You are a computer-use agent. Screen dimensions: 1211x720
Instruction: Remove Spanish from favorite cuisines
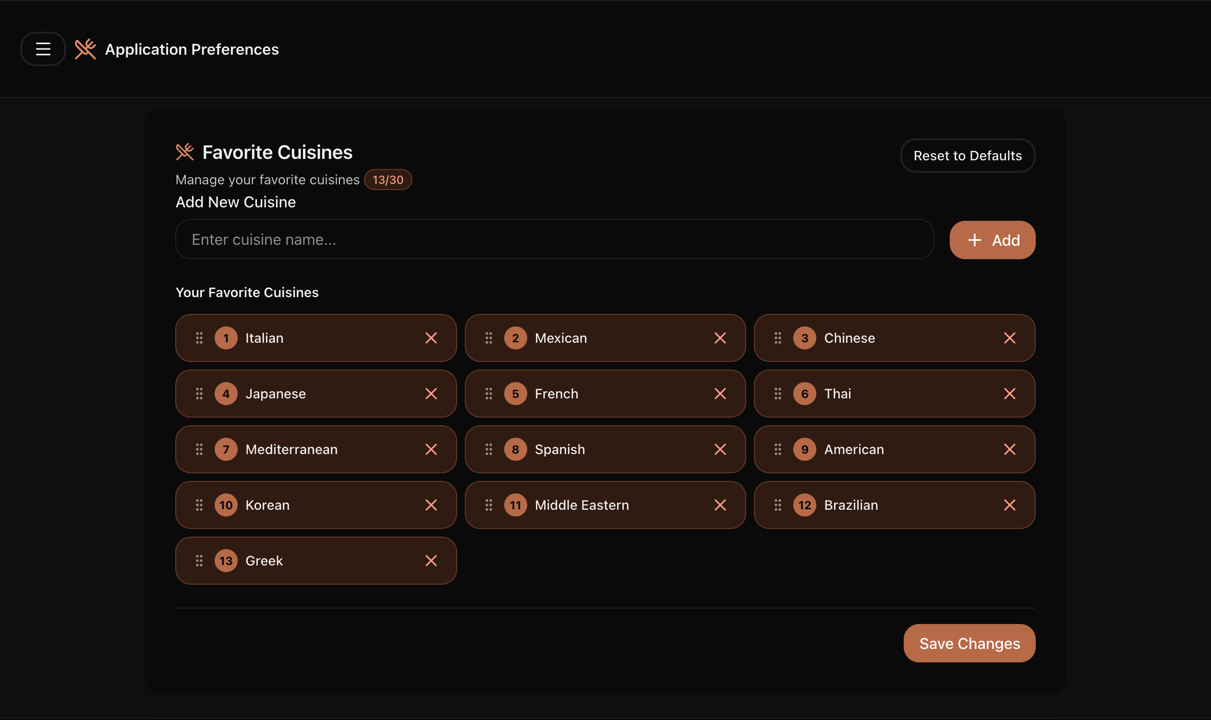click(720, 449)
